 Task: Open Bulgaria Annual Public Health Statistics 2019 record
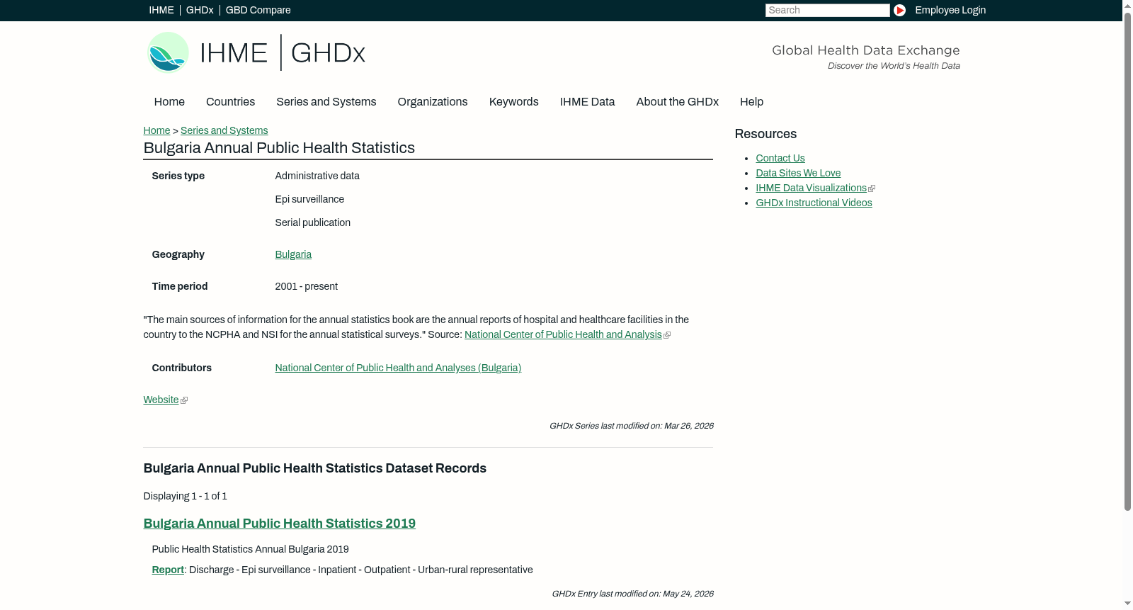tap(280, 524)
